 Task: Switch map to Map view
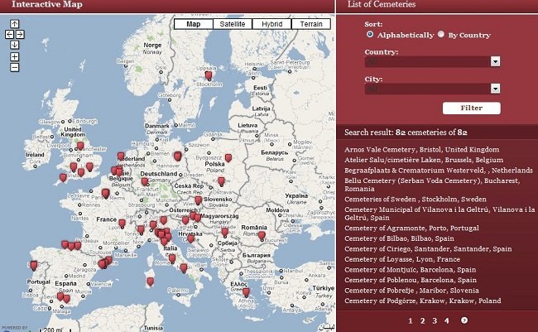pos(194,24)
